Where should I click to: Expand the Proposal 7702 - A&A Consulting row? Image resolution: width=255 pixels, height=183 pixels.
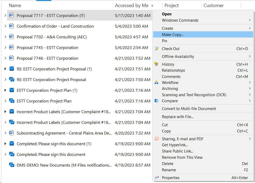(5, 37)
